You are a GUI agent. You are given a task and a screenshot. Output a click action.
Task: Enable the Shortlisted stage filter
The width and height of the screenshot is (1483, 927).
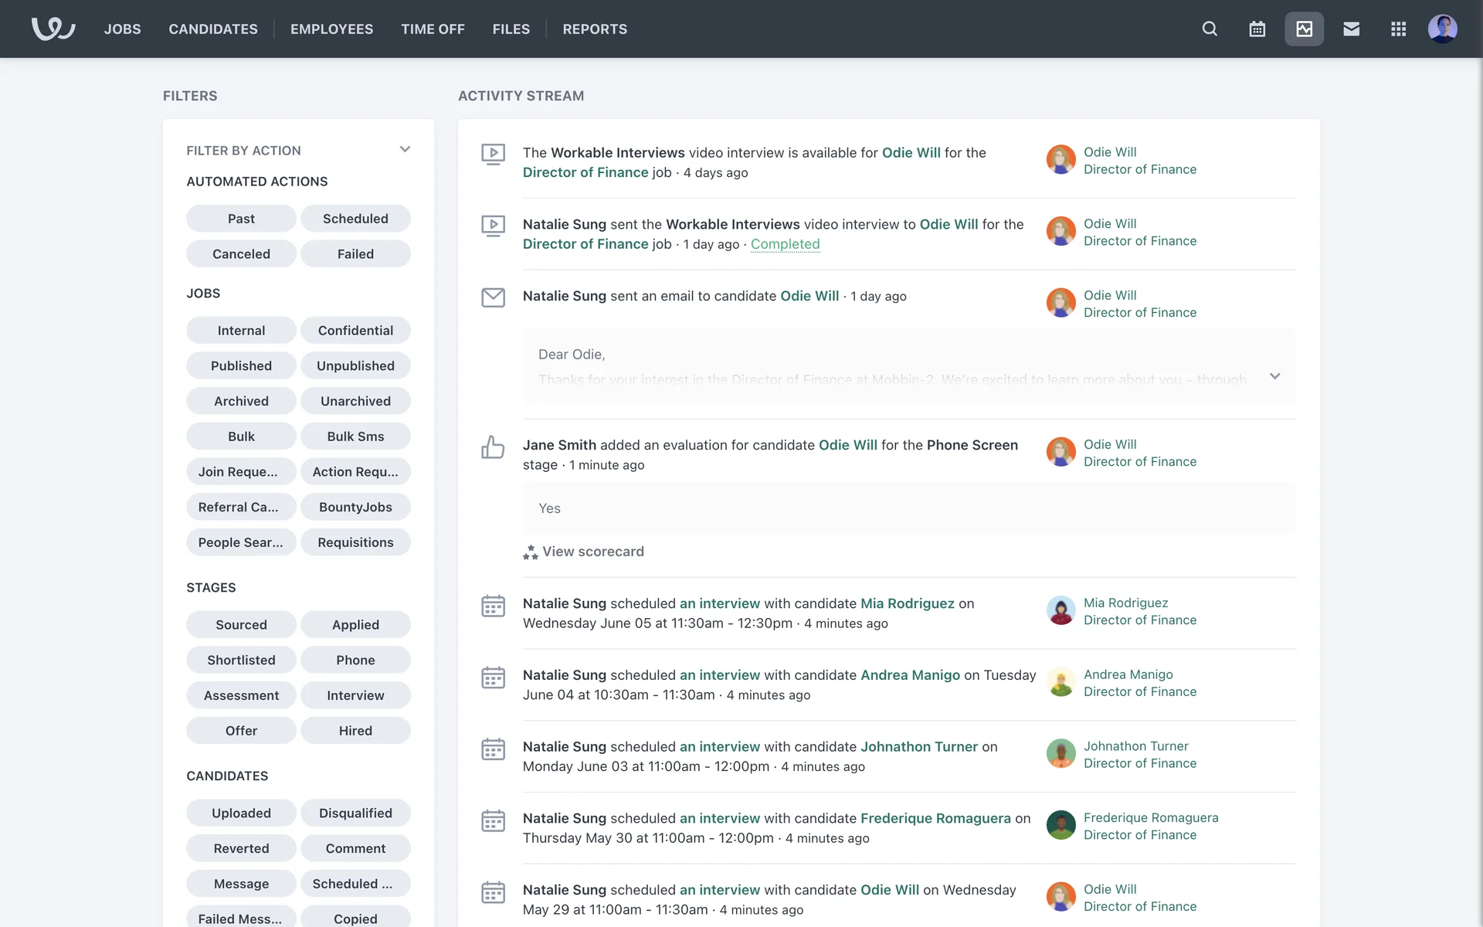pyautogui.click(x=241, y=660)
